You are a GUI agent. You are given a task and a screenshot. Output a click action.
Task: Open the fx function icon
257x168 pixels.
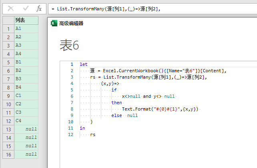click(39, 8)
